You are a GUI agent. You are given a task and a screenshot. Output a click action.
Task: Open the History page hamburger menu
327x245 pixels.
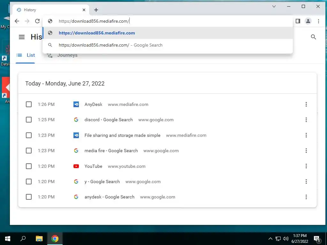point(22,37)
